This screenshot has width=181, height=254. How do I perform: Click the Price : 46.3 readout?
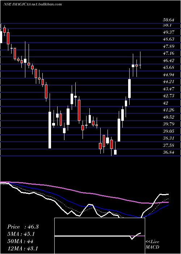[x=23, y=227]
